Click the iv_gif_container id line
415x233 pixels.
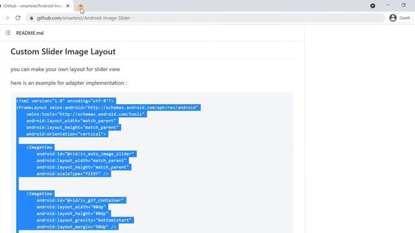click(81, 200)
